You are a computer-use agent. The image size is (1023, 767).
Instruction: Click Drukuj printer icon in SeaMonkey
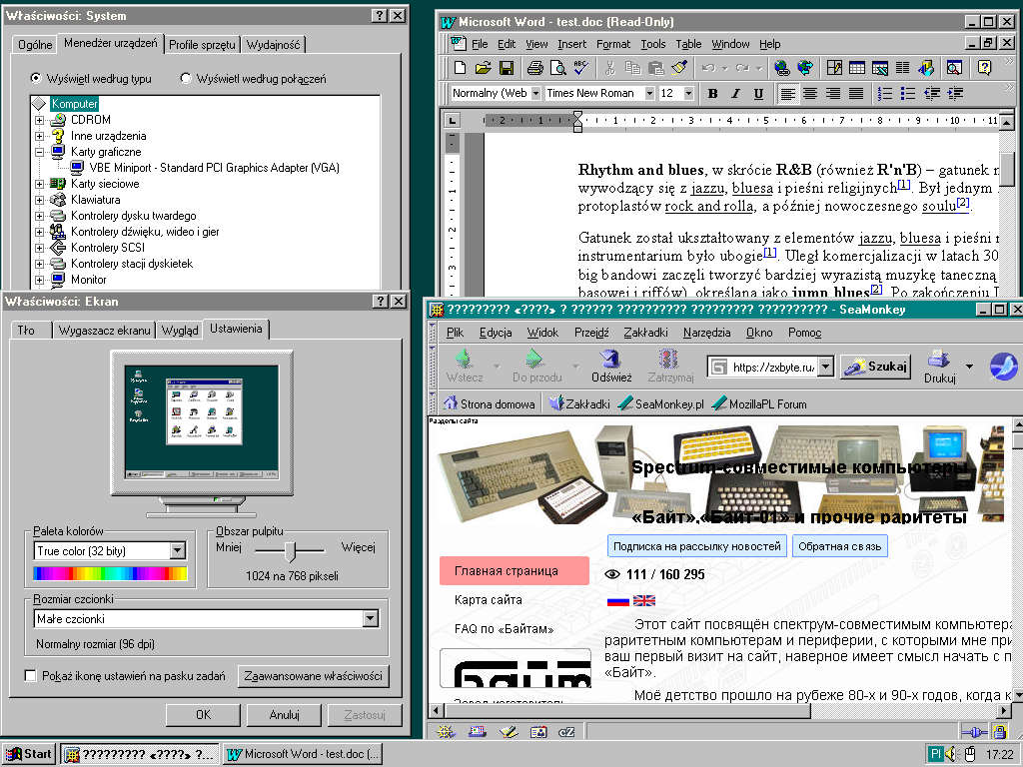tap(939, 366)
